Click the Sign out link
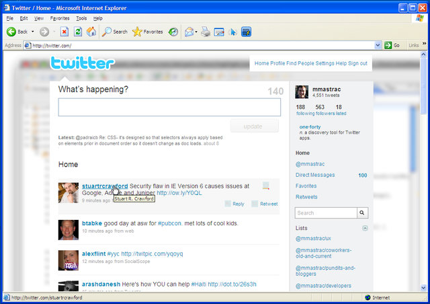This screenshot has height=304, width=430. 357,63
